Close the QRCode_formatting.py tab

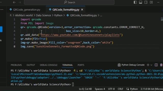pyautogui.click(x=82, y=10)
